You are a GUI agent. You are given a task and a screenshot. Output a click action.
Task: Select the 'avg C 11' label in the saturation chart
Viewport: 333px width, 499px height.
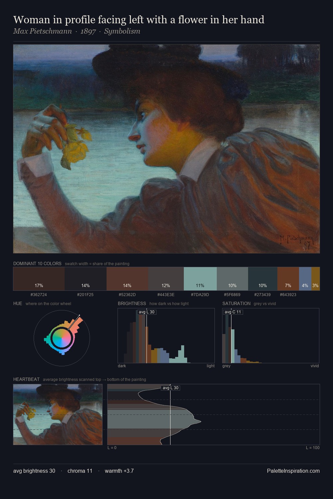(233, 312)
